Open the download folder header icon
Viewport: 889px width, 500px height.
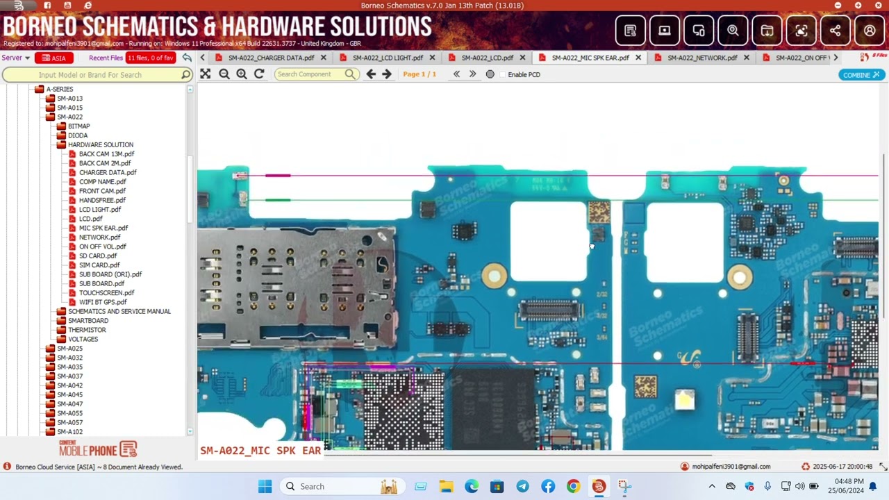(x=767, y=31)
